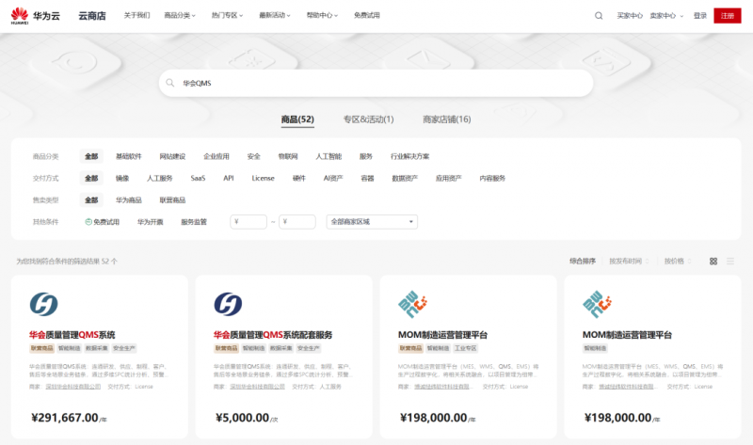Click the search magnifier icon in top navigation
This screenshot has height=445, width=753.
click(599, 16)
